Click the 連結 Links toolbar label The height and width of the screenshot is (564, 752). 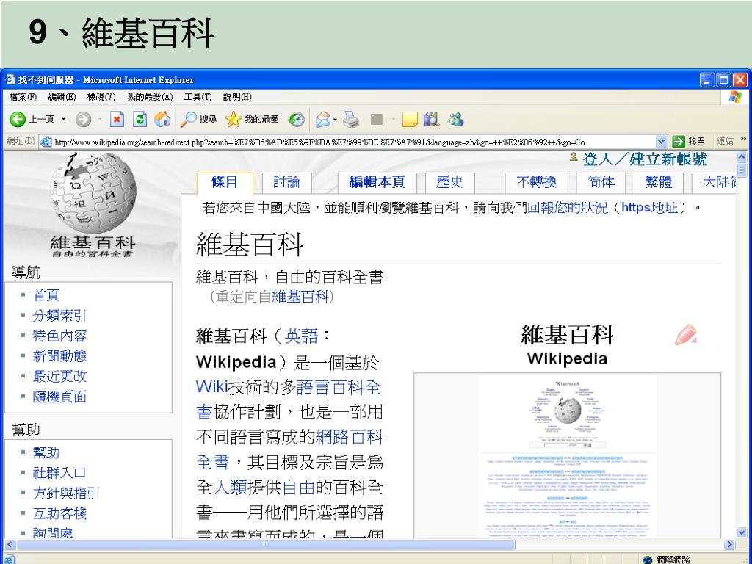pos(725,141)
